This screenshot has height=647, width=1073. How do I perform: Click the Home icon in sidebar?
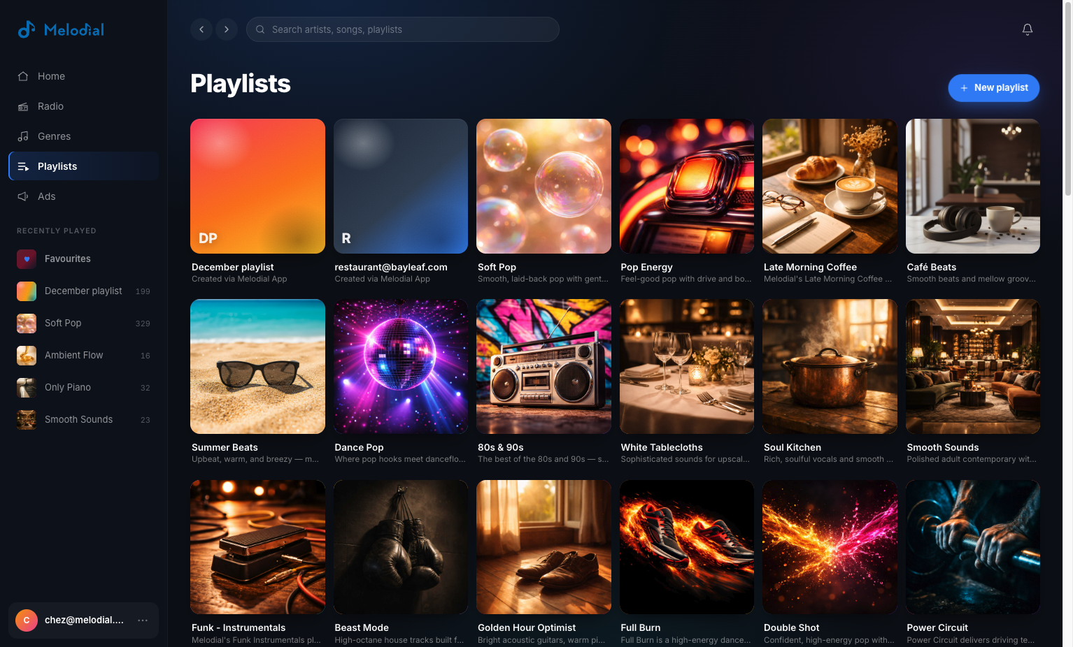pyautogui.click(x=23, y=76)
